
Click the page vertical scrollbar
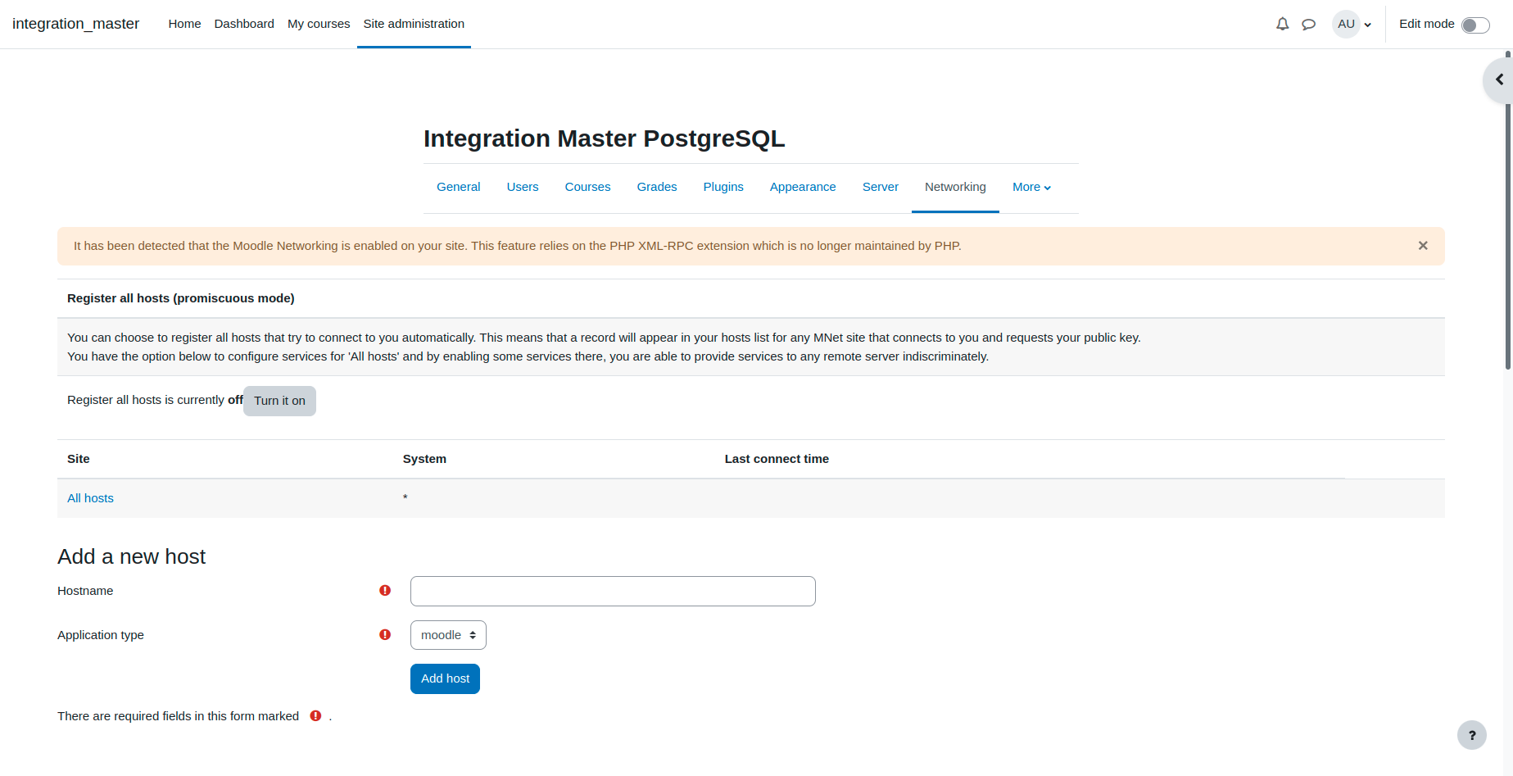(x=1508, y=210)
